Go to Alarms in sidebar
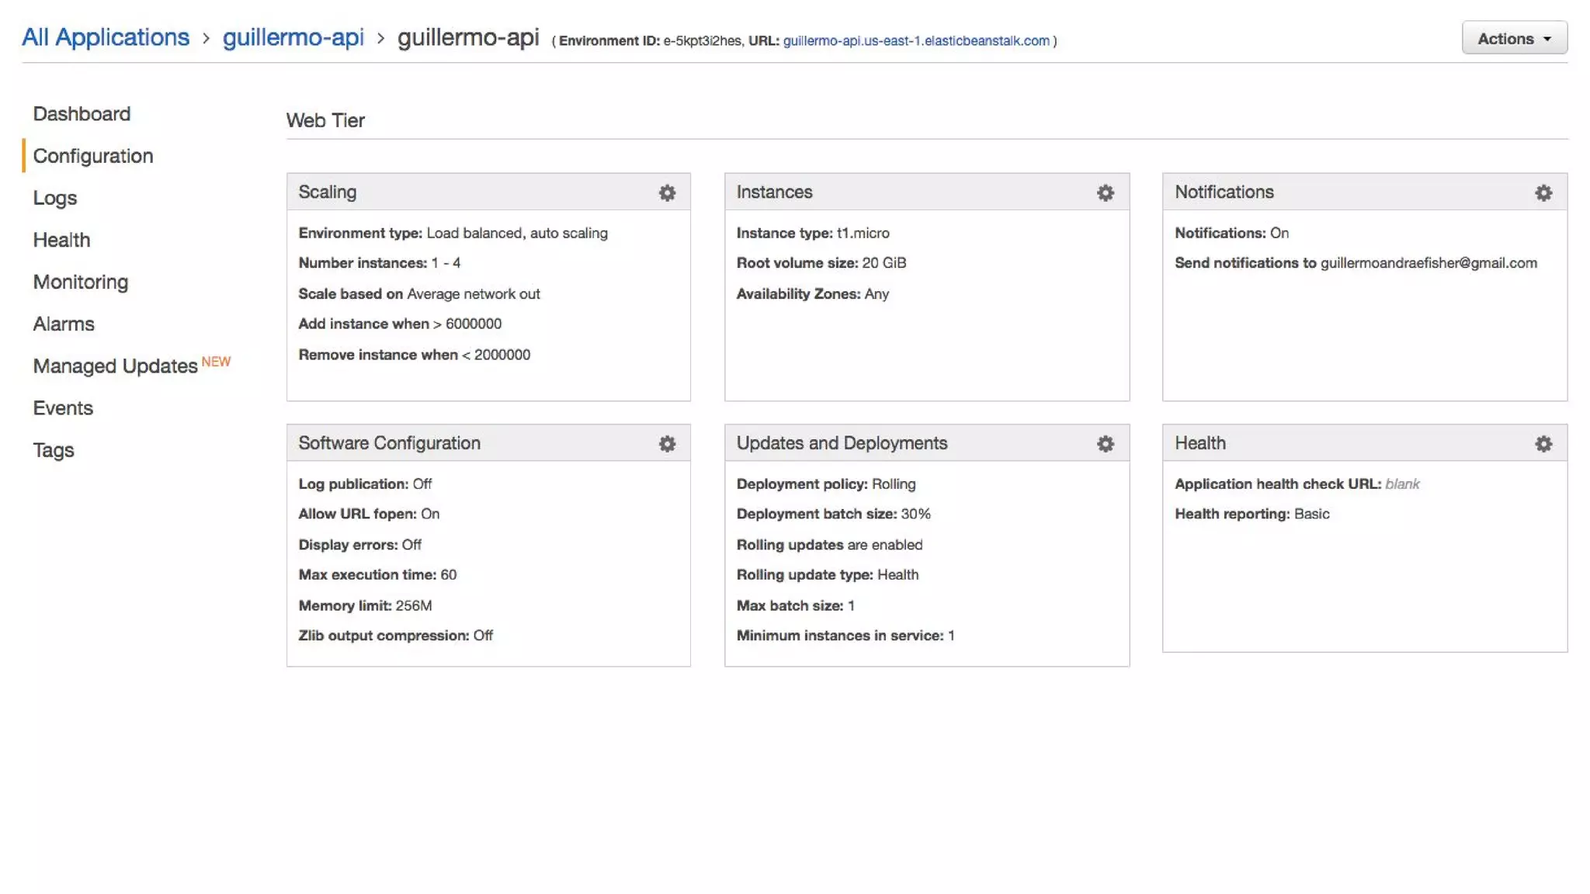The image size is (1590, 894). point(64,324)
